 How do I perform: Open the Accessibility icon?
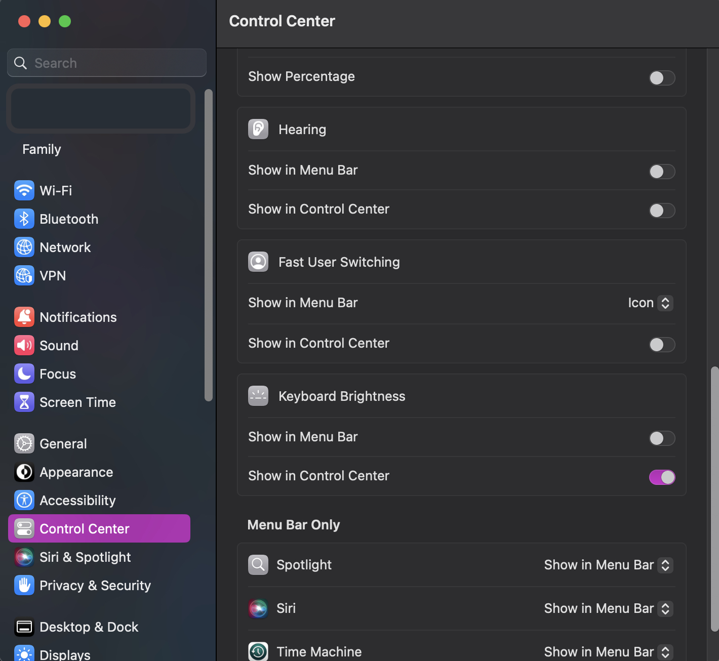[24, 501]
